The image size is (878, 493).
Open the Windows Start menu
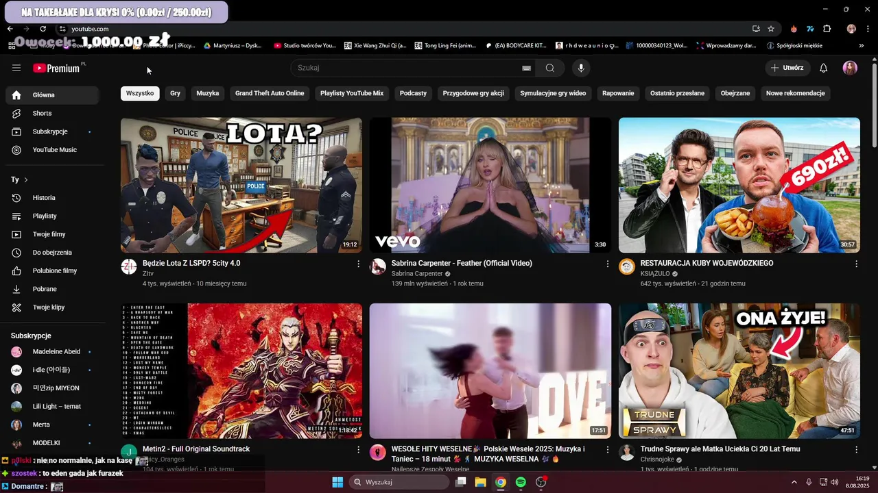pos(337,482)
